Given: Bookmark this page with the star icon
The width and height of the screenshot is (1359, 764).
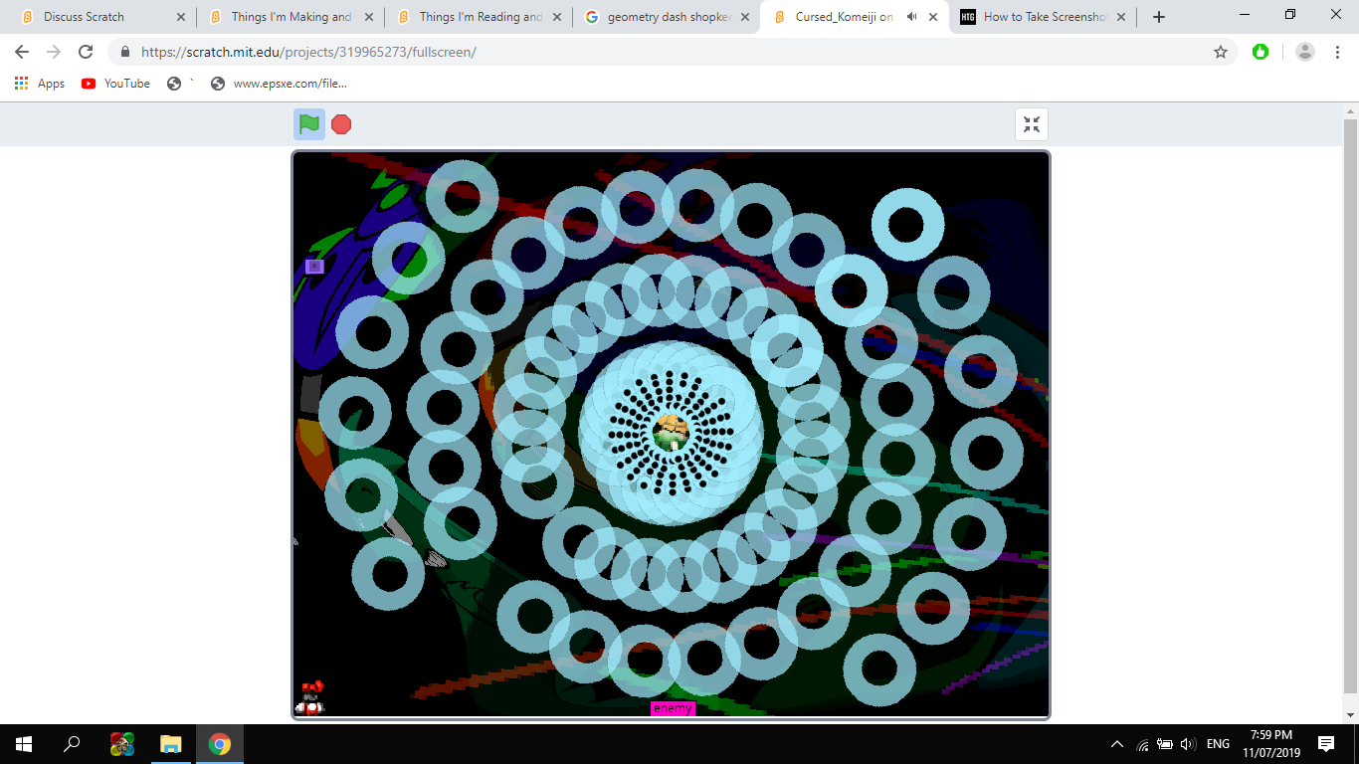Looking at the screenshot, I should (x=1221, y=52).
